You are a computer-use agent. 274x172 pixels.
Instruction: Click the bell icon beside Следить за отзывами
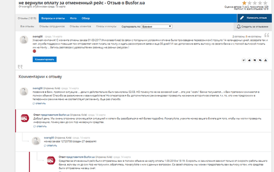[x=238, y=26]
